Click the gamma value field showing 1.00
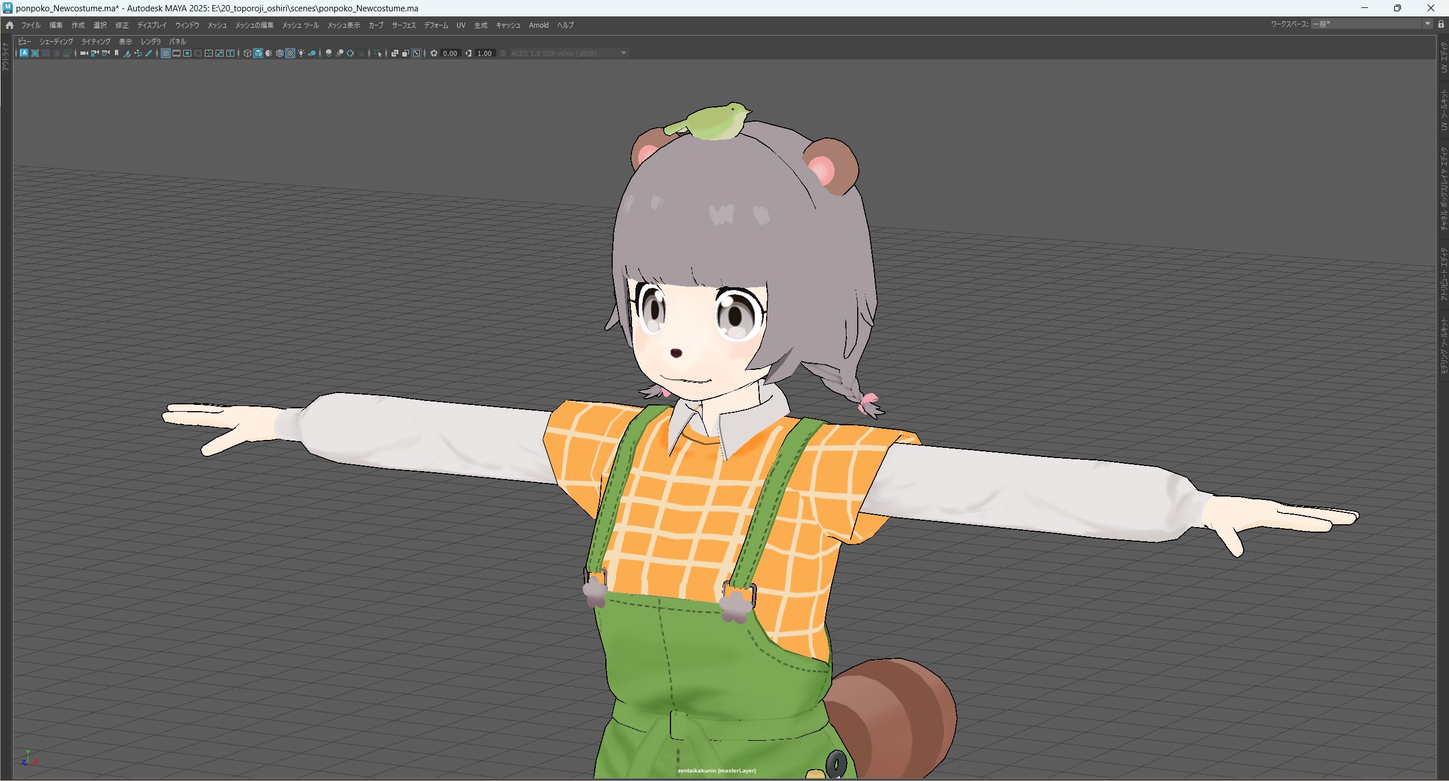The image size is (1449, 781). click(x=484, y=53)
